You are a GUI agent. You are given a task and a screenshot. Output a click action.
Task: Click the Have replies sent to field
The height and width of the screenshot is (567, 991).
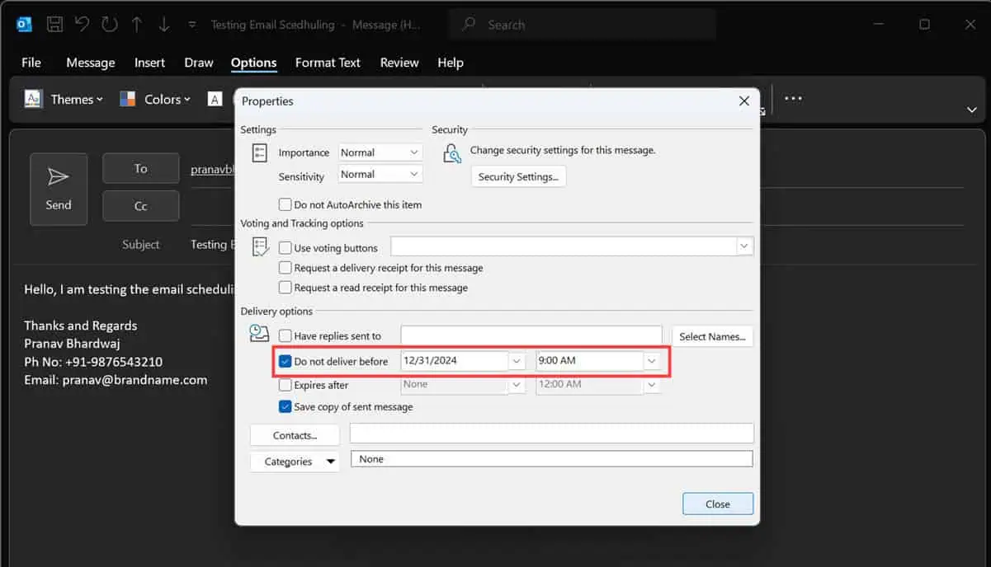pos(531,336)
